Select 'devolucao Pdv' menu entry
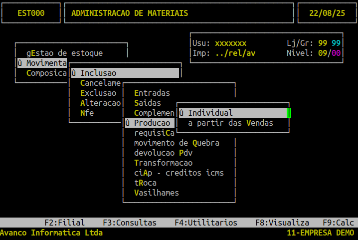358x240 pixels. [163, 153]
